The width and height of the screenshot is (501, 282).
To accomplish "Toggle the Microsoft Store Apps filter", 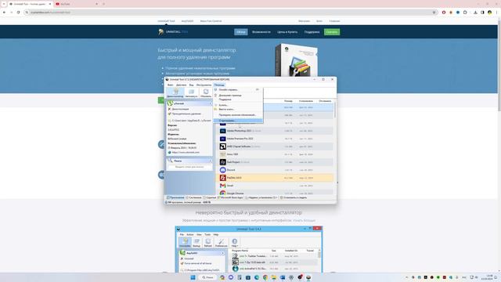I will coord(230,197).
